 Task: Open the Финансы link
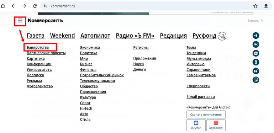(88, 70)
